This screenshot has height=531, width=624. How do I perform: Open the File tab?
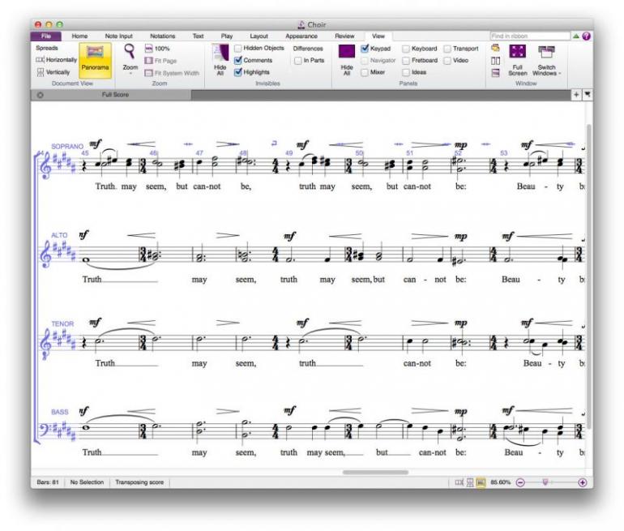46,36
